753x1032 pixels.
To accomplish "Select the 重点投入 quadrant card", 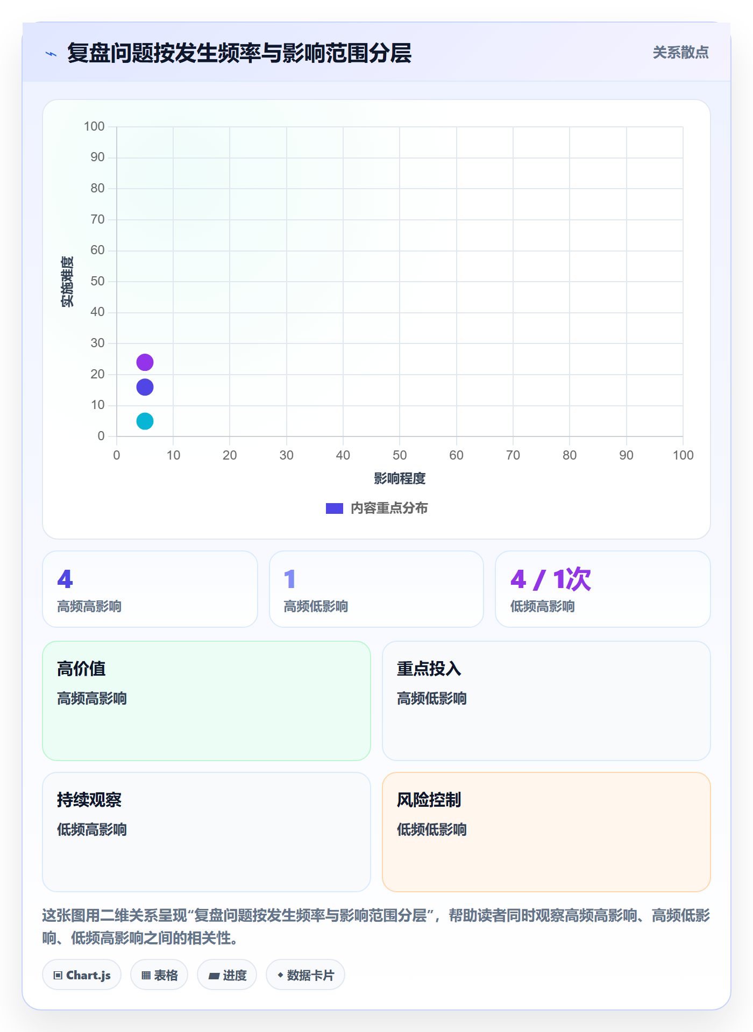I will 546,701.
